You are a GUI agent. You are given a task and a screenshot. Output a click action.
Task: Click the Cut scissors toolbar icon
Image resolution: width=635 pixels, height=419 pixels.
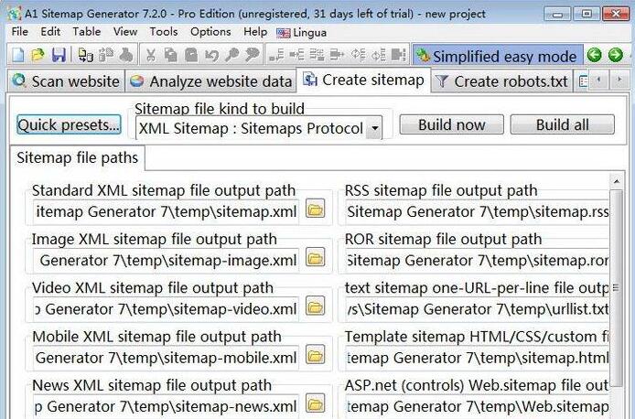pos(151,55)
